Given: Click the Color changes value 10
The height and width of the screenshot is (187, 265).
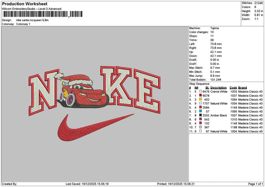Looking at the screenshot, I should pos(212,32).
